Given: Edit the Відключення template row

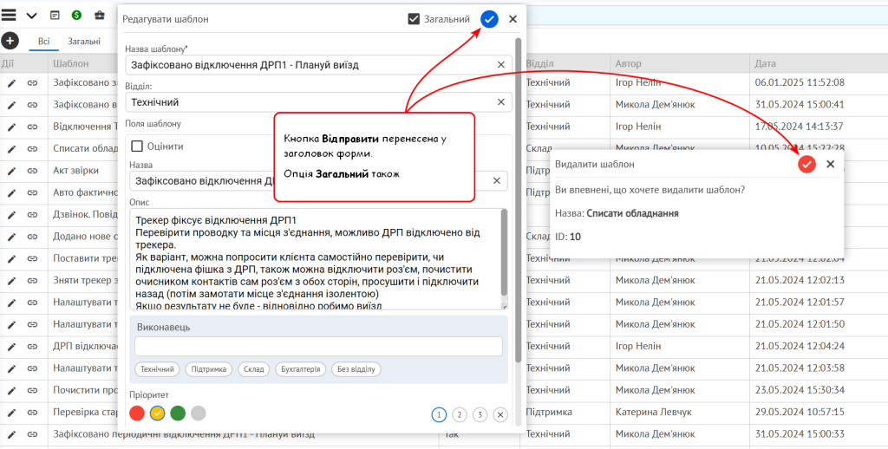Looking at the screenshot, I should point(12,127).
